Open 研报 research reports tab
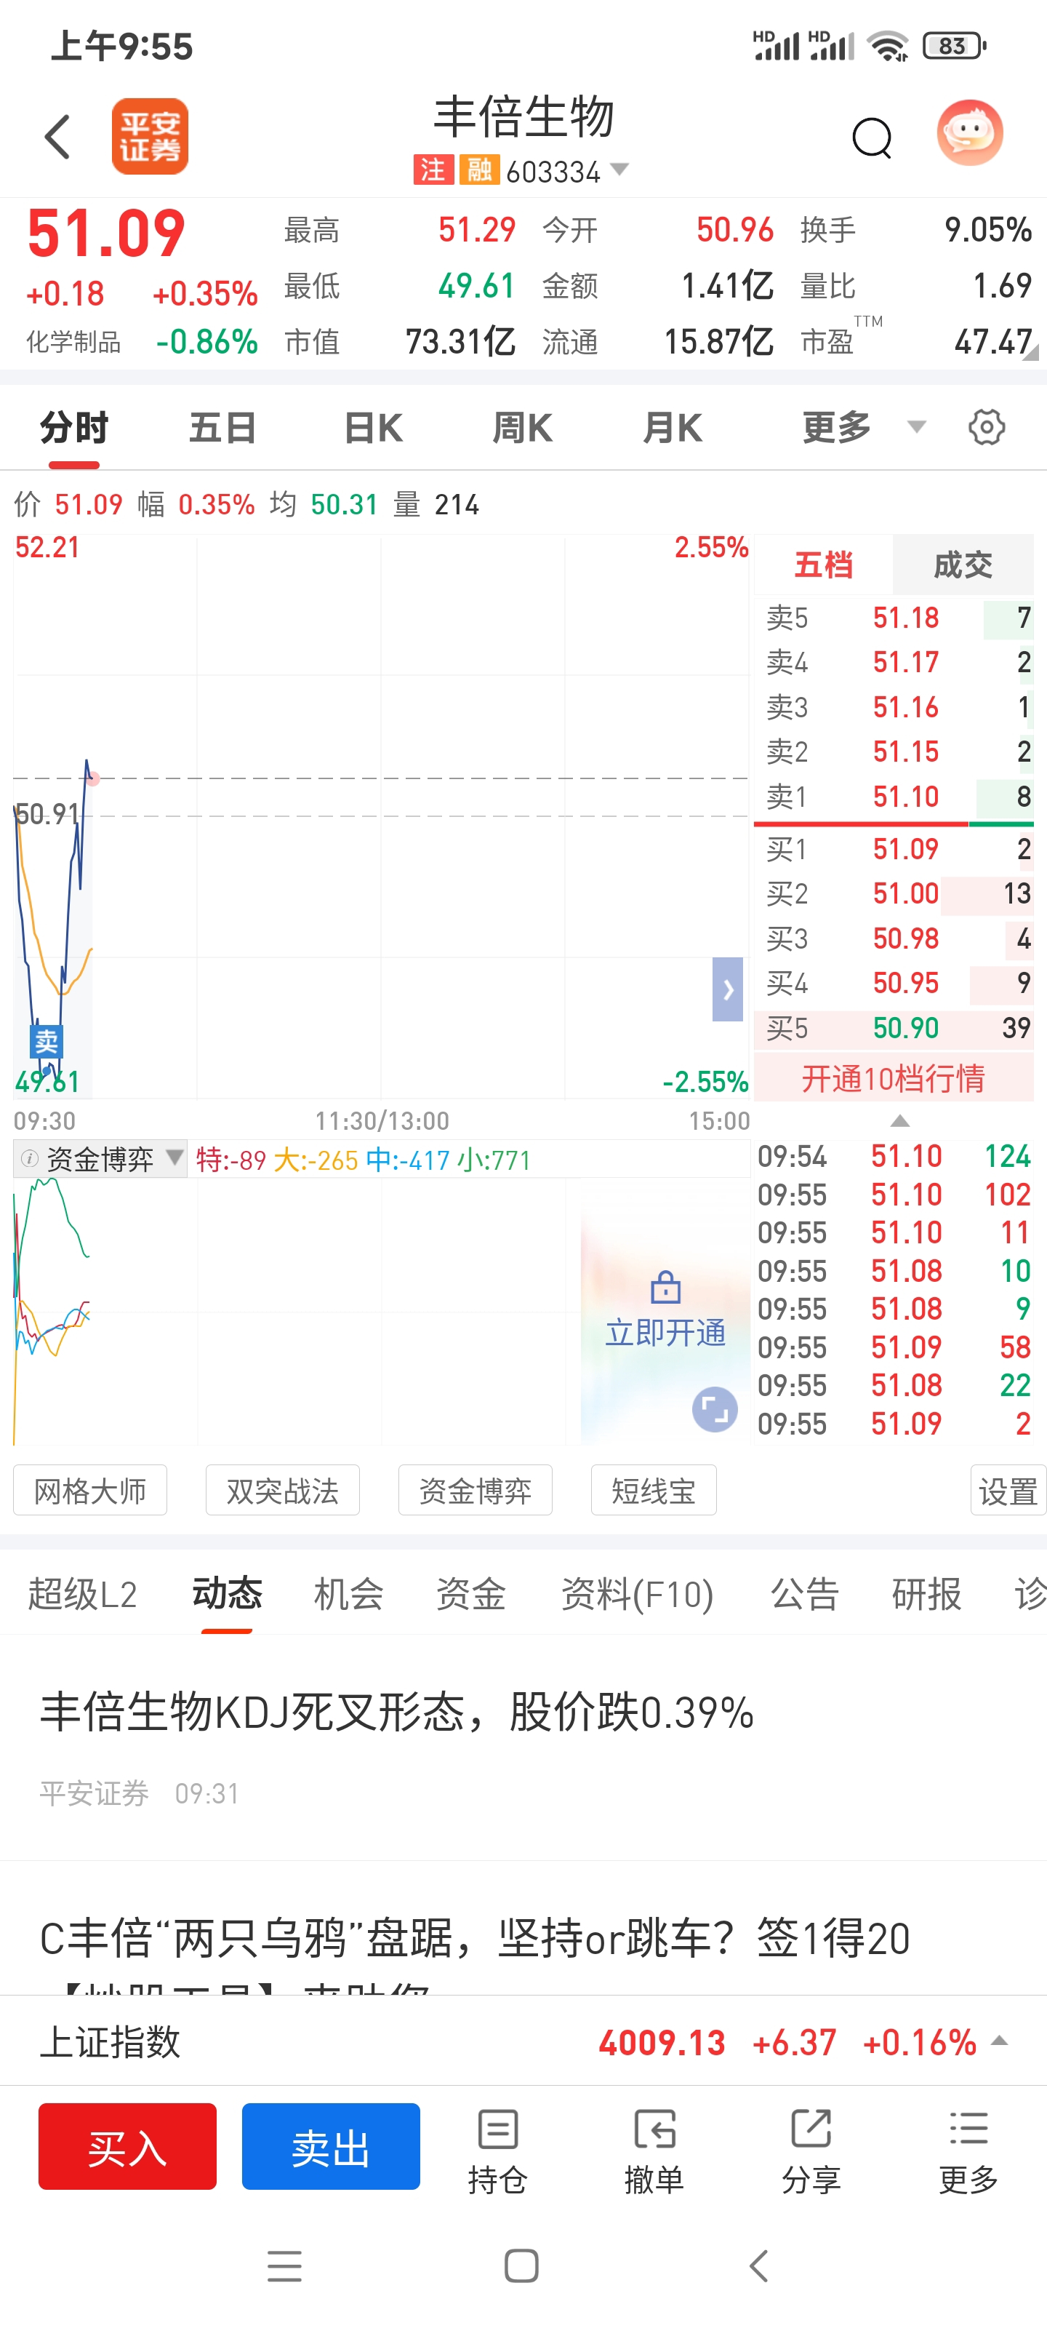 (x=926, y=1594)
